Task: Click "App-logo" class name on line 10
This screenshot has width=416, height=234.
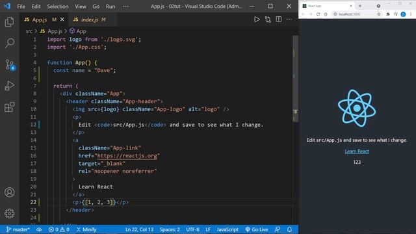Action: point(170,109)
